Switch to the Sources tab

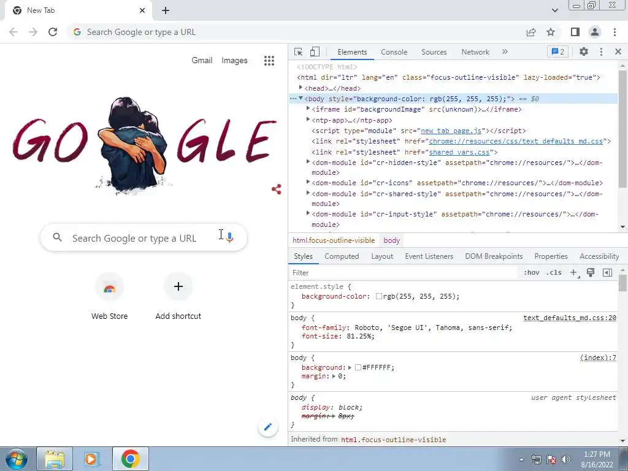(x=434, y=52)
